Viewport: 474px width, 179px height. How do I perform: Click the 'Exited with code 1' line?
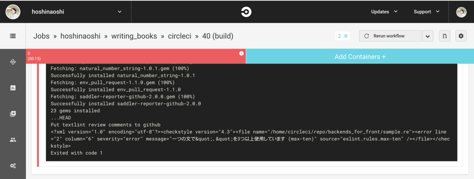click(x=76, y=153)
